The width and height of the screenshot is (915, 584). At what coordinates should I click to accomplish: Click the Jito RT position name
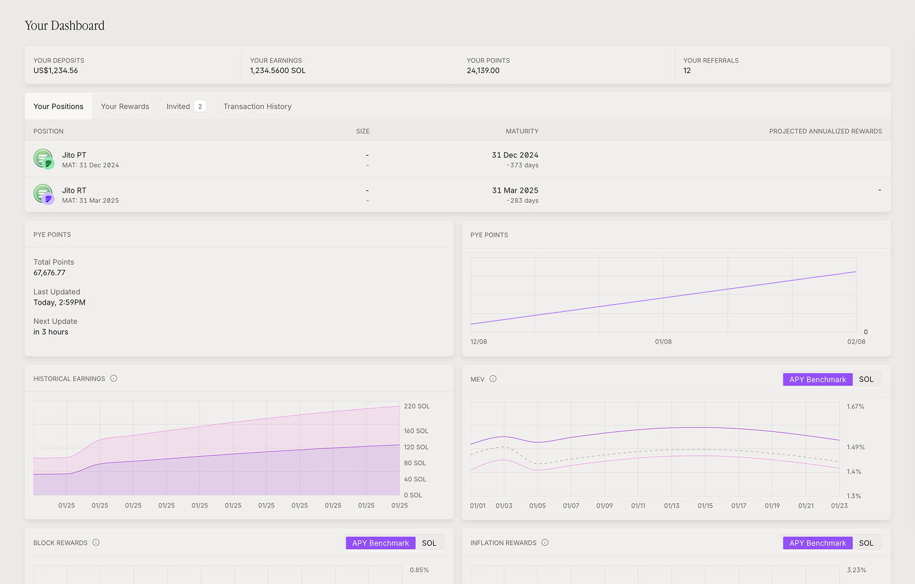click(x=74, y=190)
